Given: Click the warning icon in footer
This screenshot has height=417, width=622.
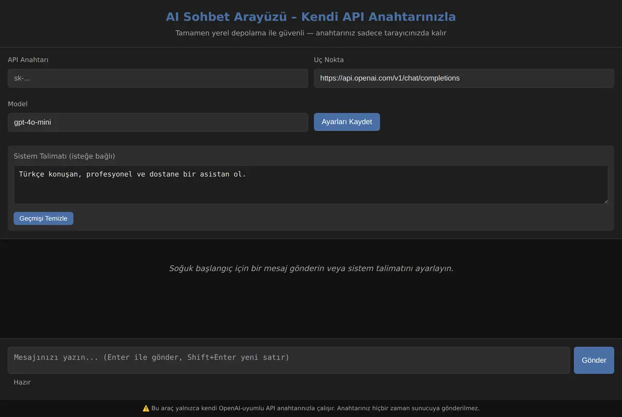Looking at the screenshot, I should pyautogui.click(x=146, y=408).
